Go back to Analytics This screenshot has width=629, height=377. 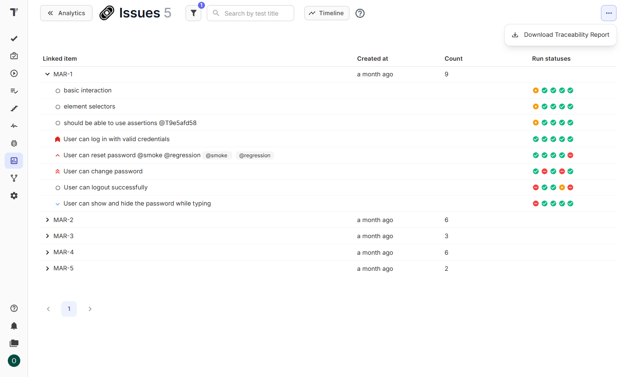pyautogui.click(x=66, y=13)
